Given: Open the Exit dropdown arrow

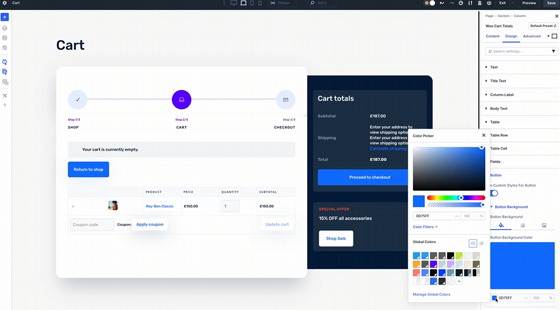Looking at the screenshot, I should pos(512,3).
